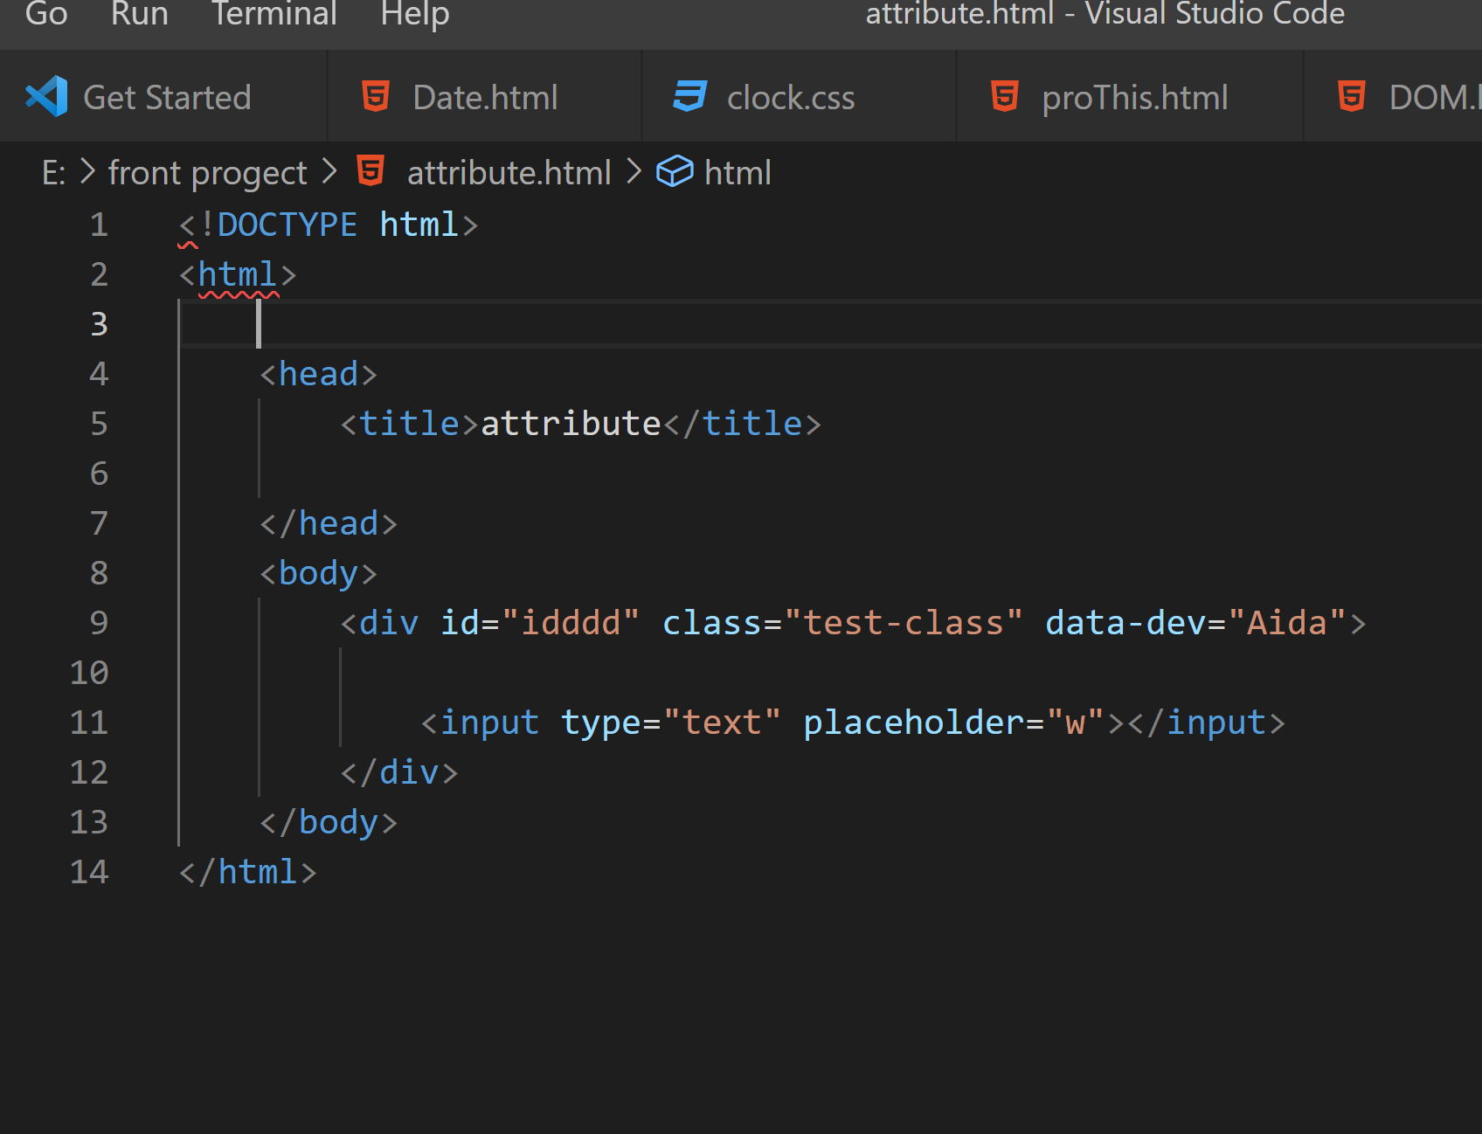Click line number 3 in the gutter

(99, 325)
